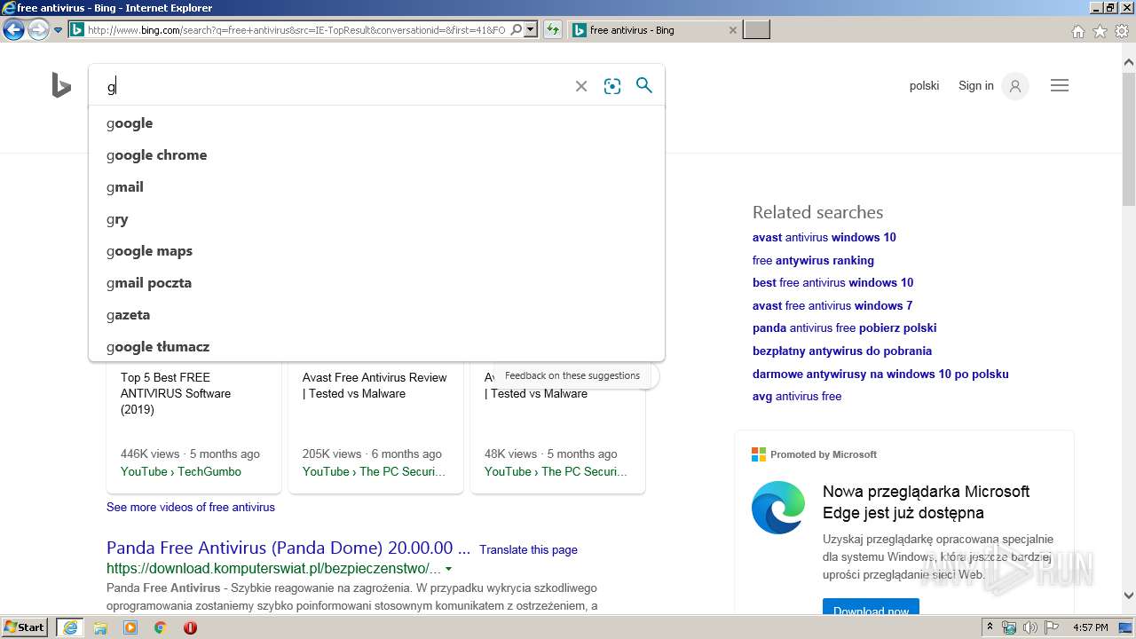This screenshot has height=639, width=1136.
Task: Open recent pages dropdown arrow
Action: 59,30
